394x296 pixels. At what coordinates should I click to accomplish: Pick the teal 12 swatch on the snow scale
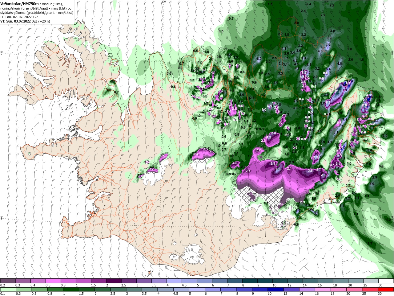tap(295, 281)
